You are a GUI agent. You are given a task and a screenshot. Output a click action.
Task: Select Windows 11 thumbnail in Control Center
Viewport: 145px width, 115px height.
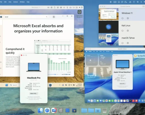click(108, 14)
